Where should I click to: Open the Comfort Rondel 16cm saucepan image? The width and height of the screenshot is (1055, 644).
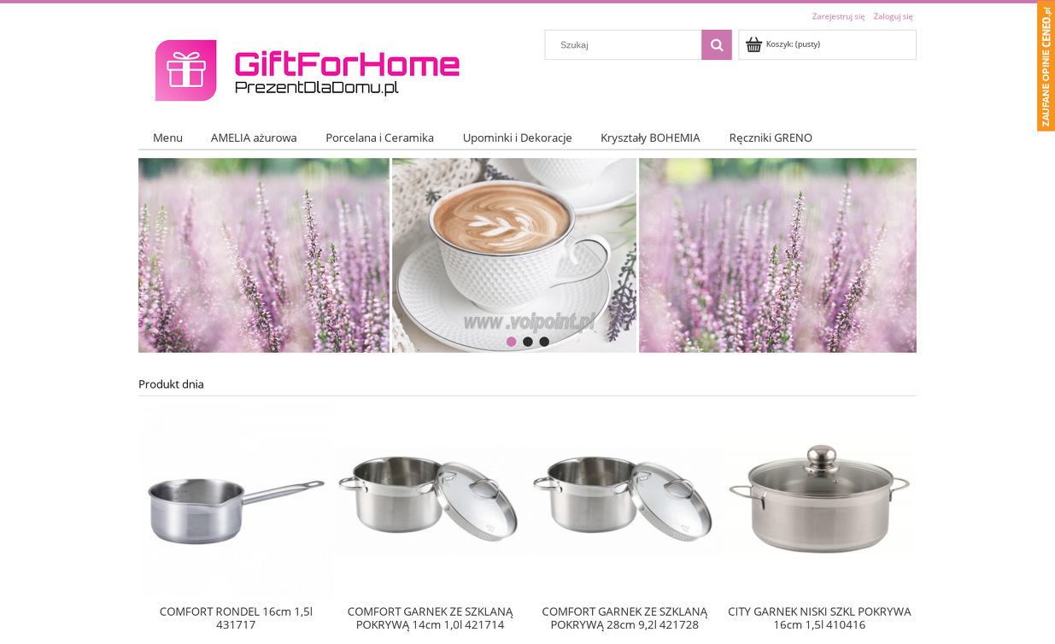(236, 501)
